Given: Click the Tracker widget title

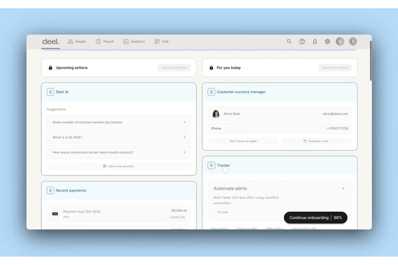Looking at the screenshot, I should click(x=223, y=165).
